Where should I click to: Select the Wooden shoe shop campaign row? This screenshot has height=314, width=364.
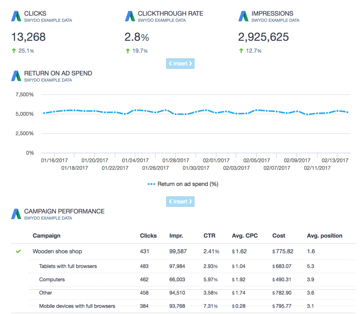click(x=57, y=251)
